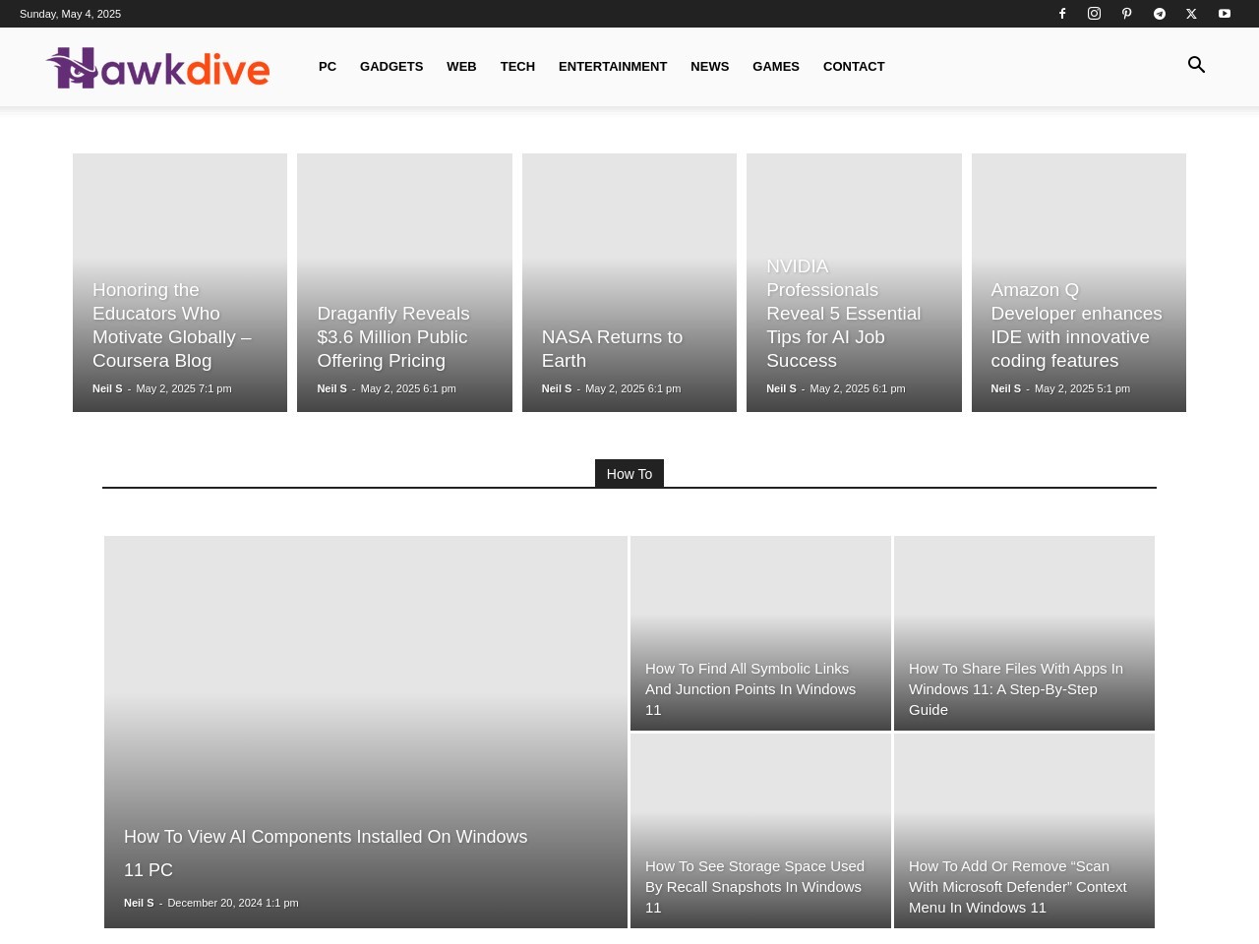Click the 'May 2, 2025 5:1 pm' date
Screen dimensions: 1259x944
coord(1082,388)
